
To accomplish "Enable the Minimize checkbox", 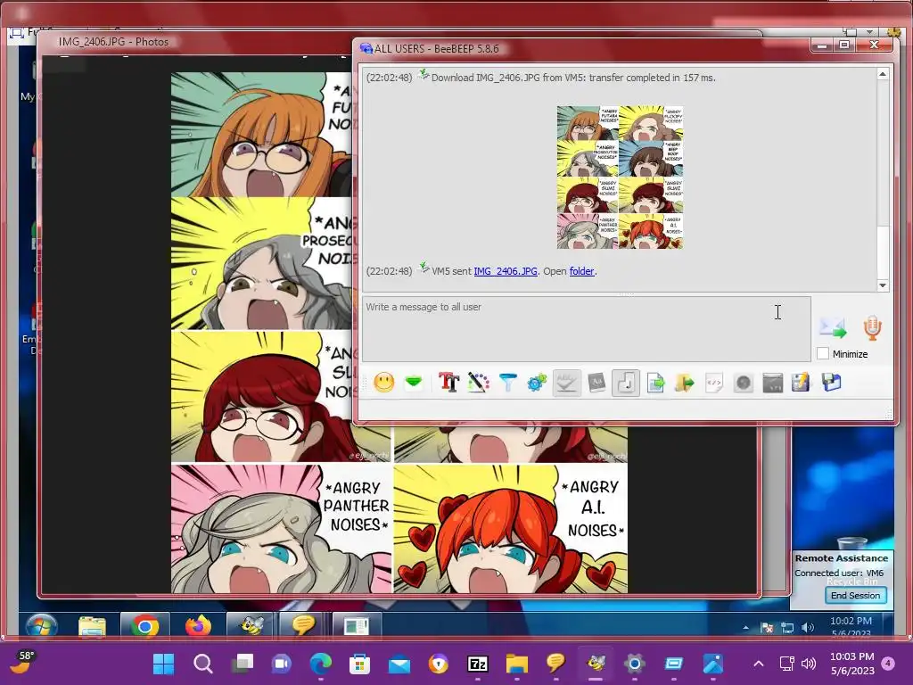I will [823, 353].
